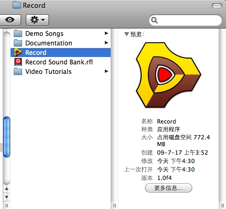
Task: Click the 创建 date '09-7-17 上午3:52'
Action: pyautogui.click(x=182, y=153)
